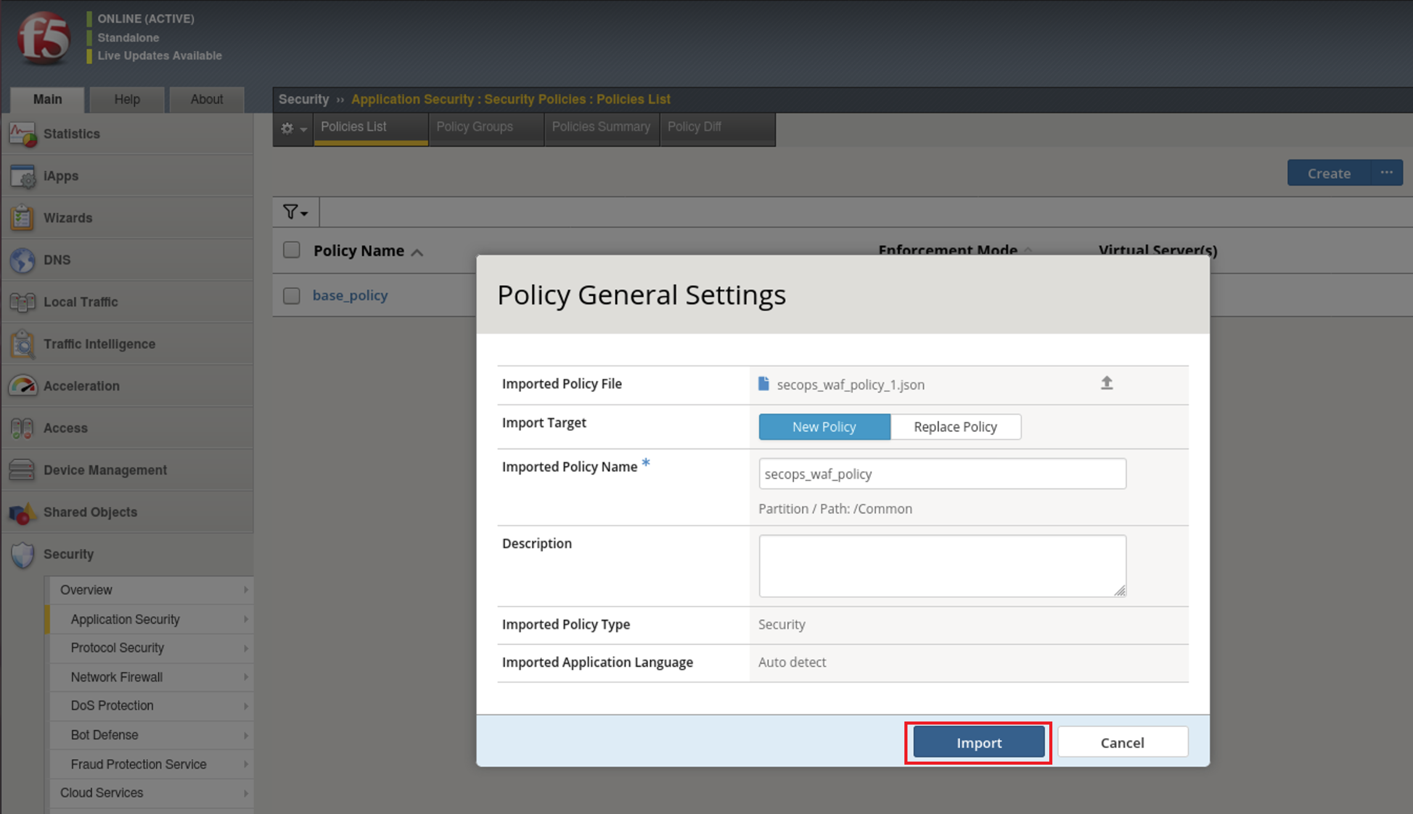Switch to the Help tab
The image size is (1413, 814).
pyautogui.click(x=127, y=99)
